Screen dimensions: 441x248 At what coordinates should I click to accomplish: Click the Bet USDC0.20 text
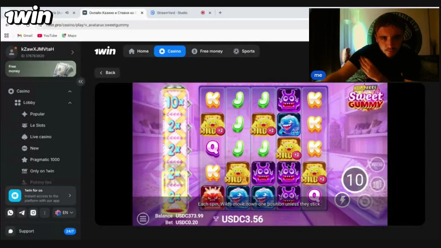click(x=182, y=223)
